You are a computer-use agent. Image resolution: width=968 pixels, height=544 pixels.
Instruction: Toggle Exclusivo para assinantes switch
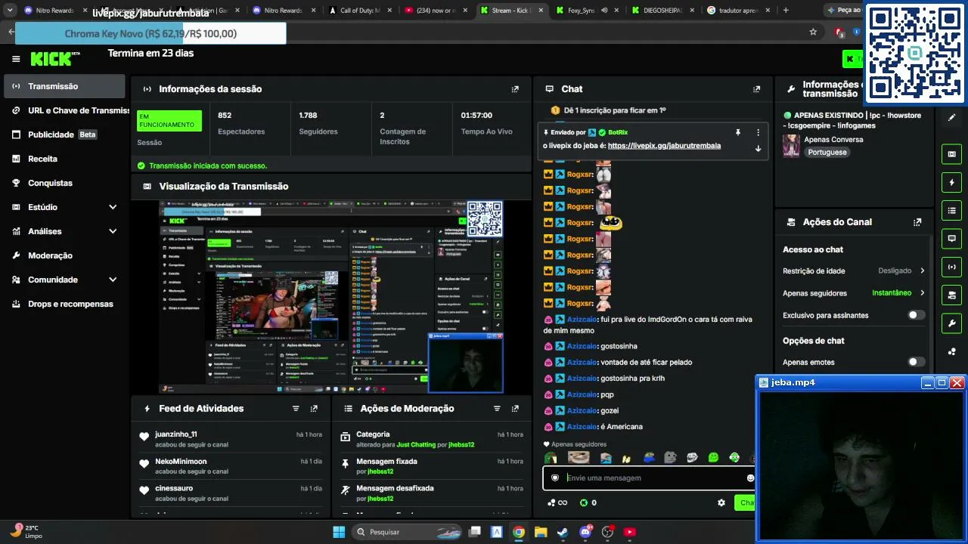point(916,315)
